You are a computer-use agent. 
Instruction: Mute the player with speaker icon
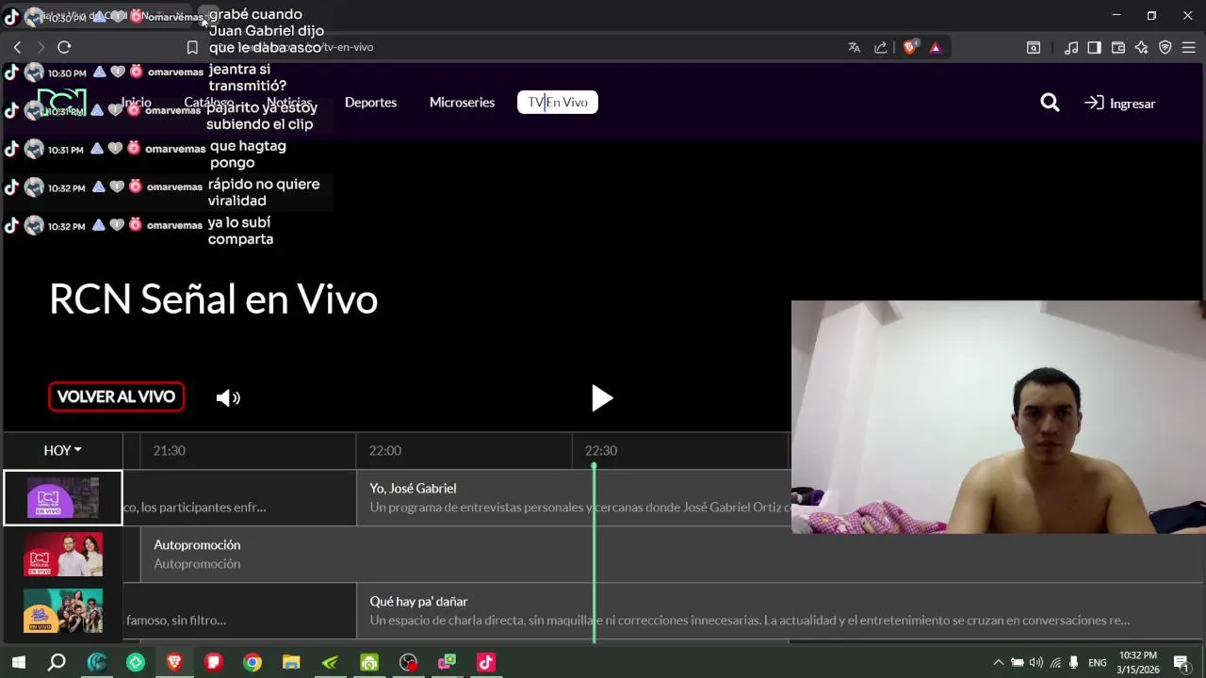228,397
